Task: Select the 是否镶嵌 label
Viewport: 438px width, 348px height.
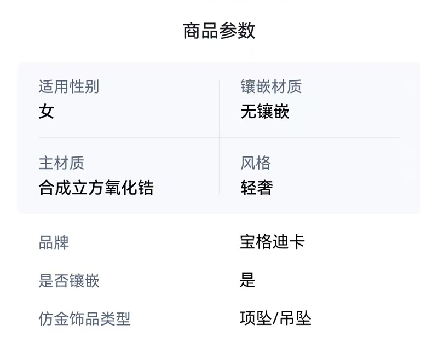Action: (x=69, y=281)
